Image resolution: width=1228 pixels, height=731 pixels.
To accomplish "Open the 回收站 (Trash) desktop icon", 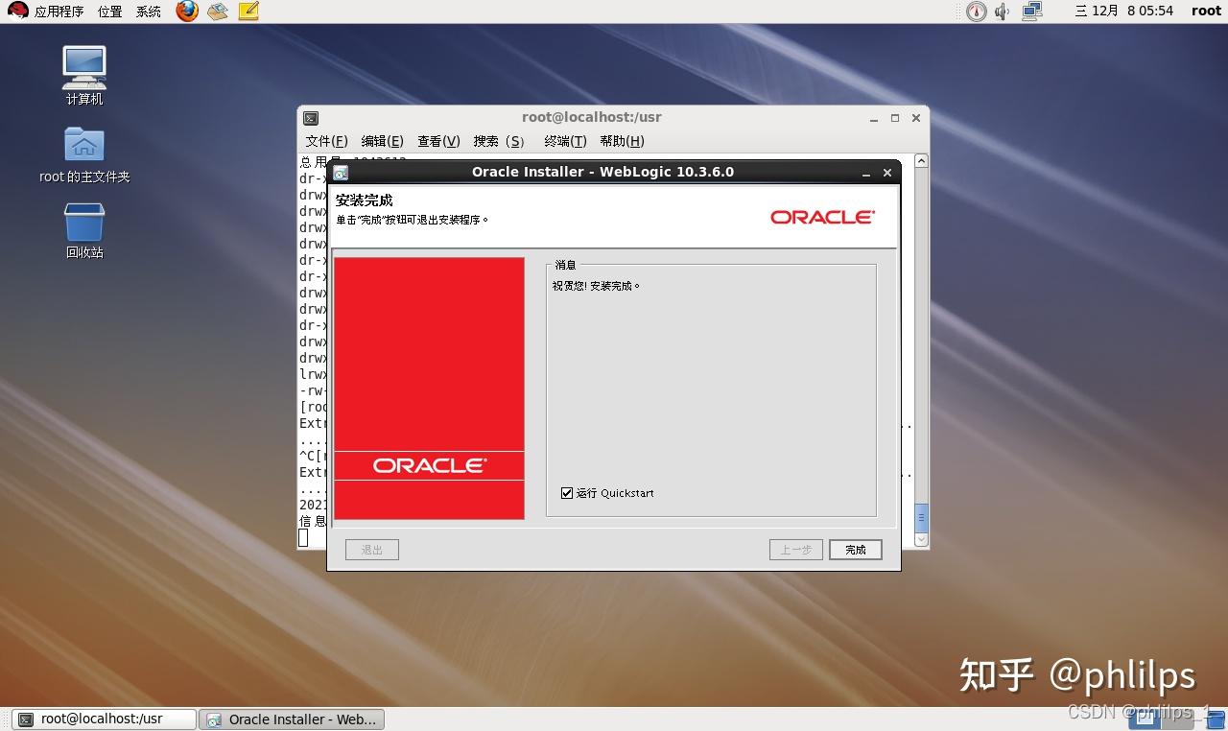I will tap(84, 230).
